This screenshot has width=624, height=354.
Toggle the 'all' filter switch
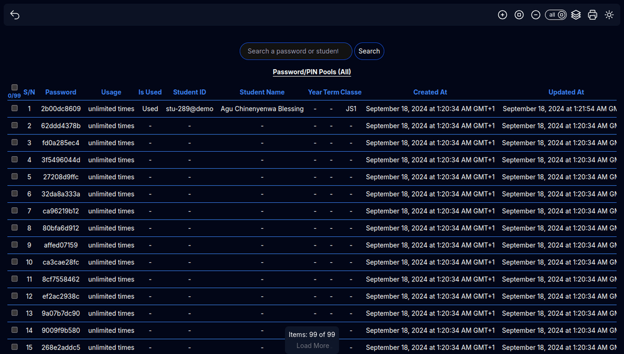pos(556,15)
